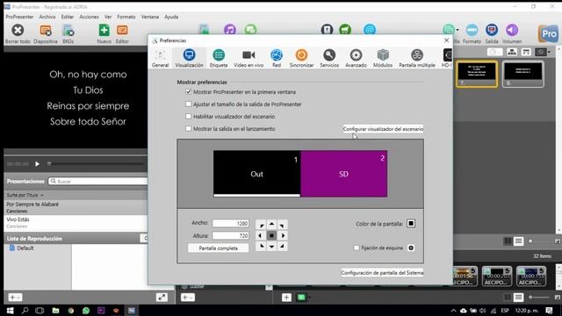Click the down arrow position button

pos(271,247)
